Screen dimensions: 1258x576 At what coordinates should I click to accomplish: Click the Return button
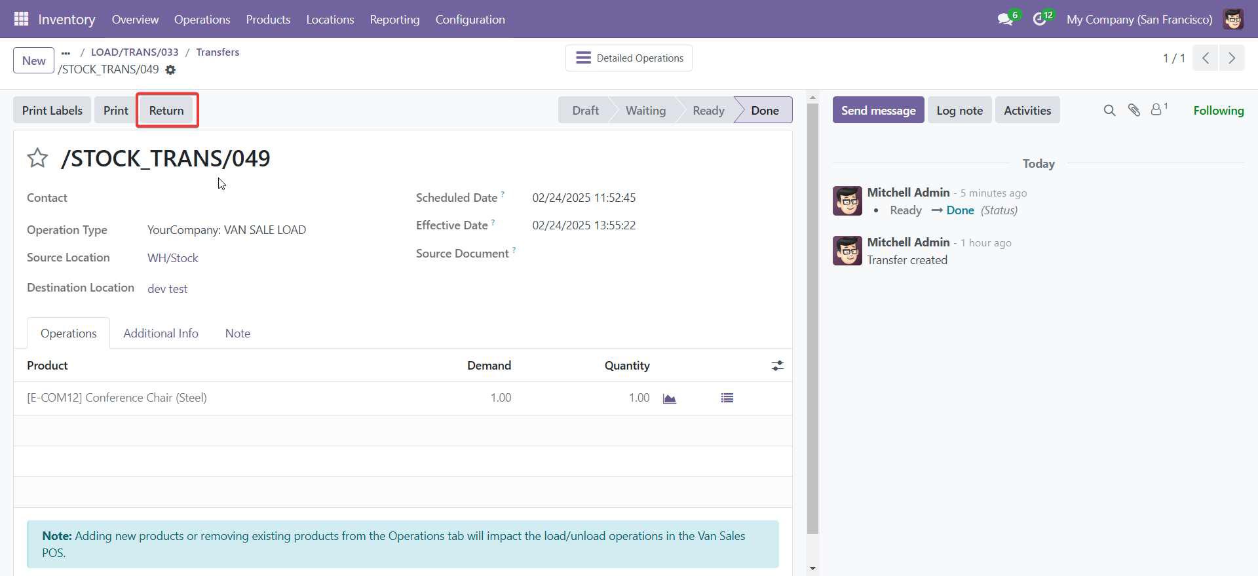[166, 111]
